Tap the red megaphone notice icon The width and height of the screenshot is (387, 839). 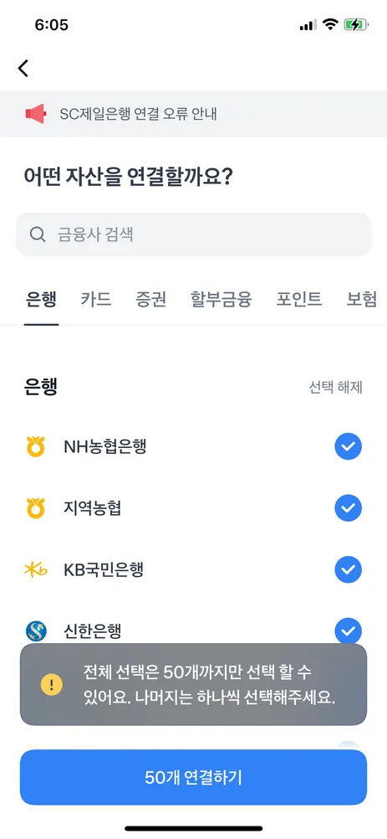click(36, 114)
